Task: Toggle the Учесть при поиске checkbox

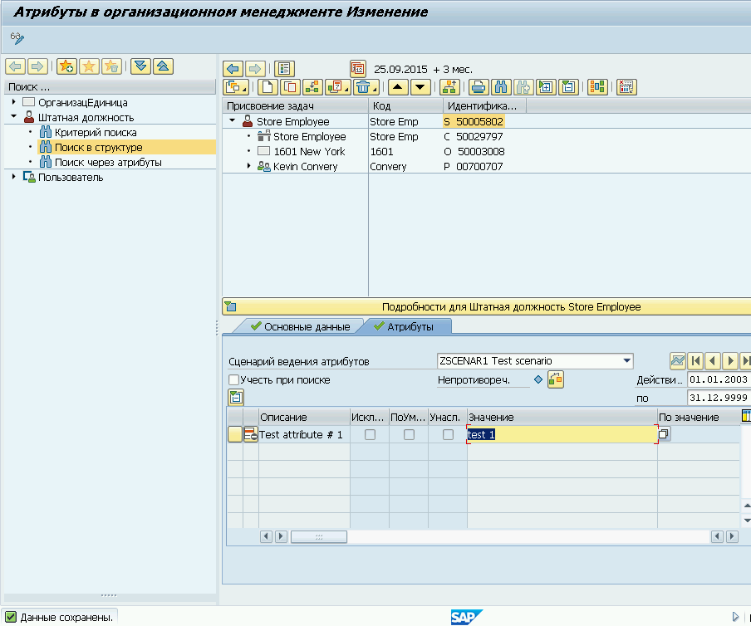Action: point(233,380)
